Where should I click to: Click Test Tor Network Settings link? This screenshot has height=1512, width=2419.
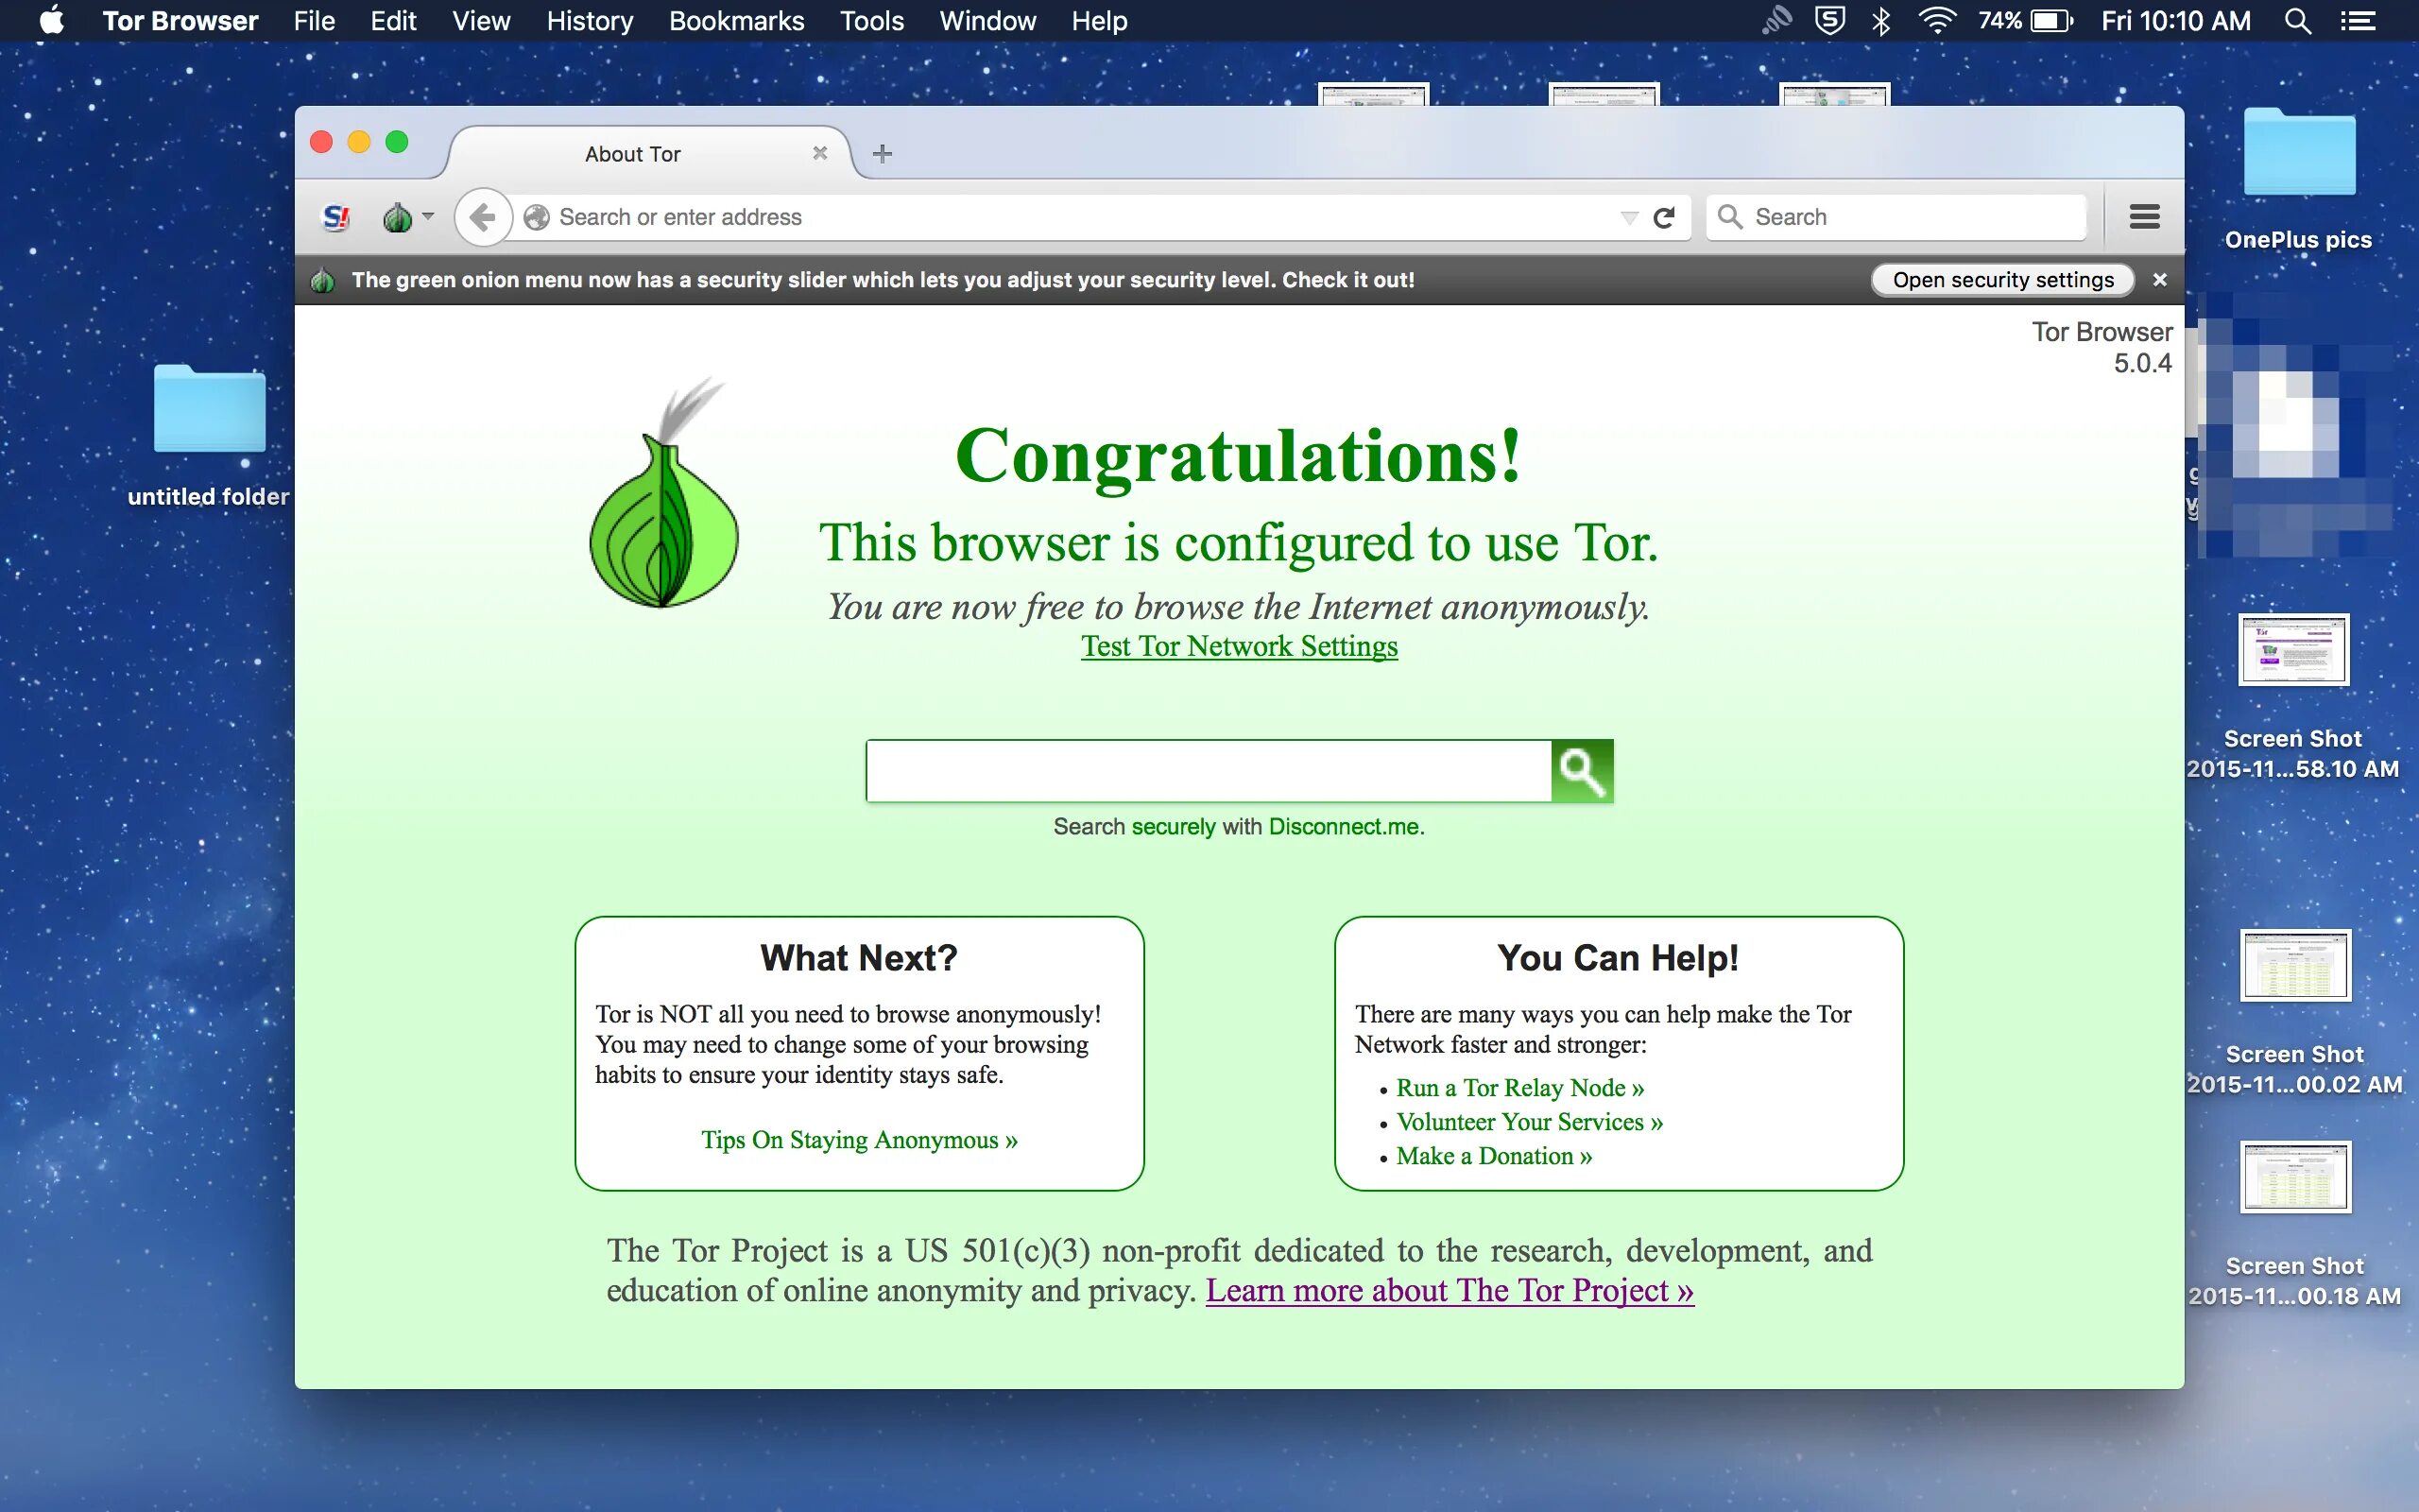[x=1239, y=646]
